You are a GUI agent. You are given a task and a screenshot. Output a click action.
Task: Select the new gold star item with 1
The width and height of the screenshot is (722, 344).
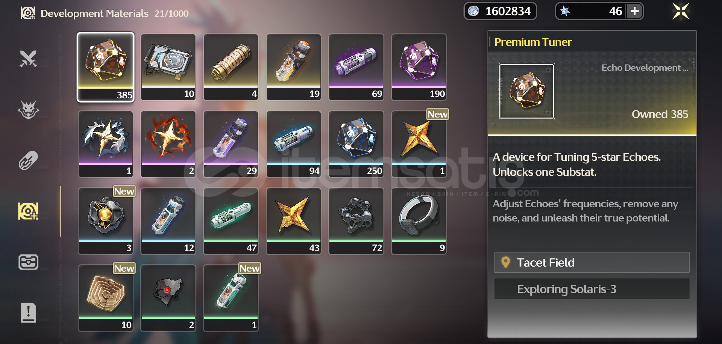pyautogui.click(x=419, y=144)
